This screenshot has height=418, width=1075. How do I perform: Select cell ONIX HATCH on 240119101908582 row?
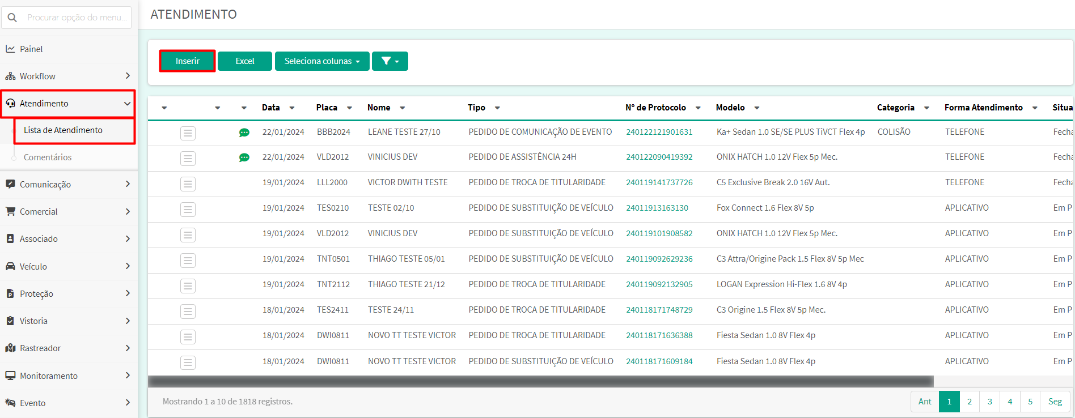click(x=777, y=233)
